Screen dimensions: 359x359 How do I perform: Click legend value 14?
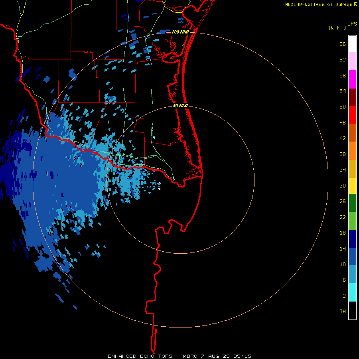(343, 249)
